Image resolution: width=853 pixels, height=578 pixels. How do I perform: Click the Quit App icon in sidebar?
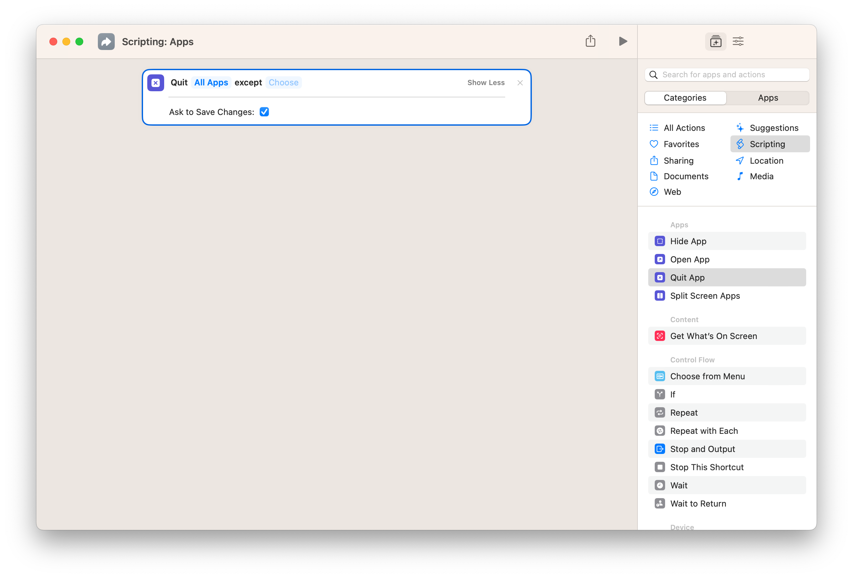pyautogui.click(x=659, y=277)
